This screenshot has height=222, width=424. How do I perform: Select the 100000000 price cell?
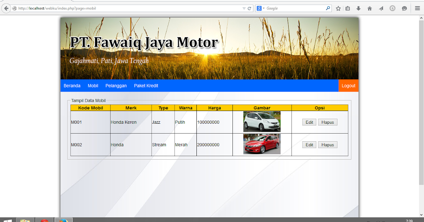[x=214, y=122]
